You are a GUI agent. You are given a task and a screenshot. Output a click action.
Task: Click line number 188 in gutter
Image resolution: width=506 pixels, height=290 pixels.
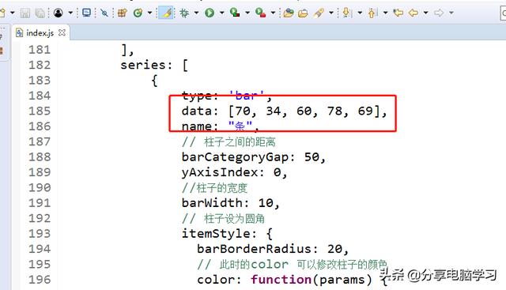[40, 157]
